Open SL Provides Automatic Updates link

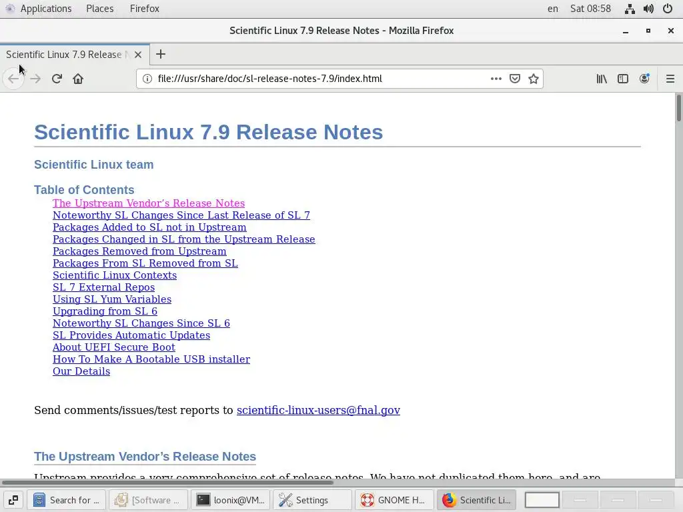coord(131,335)
